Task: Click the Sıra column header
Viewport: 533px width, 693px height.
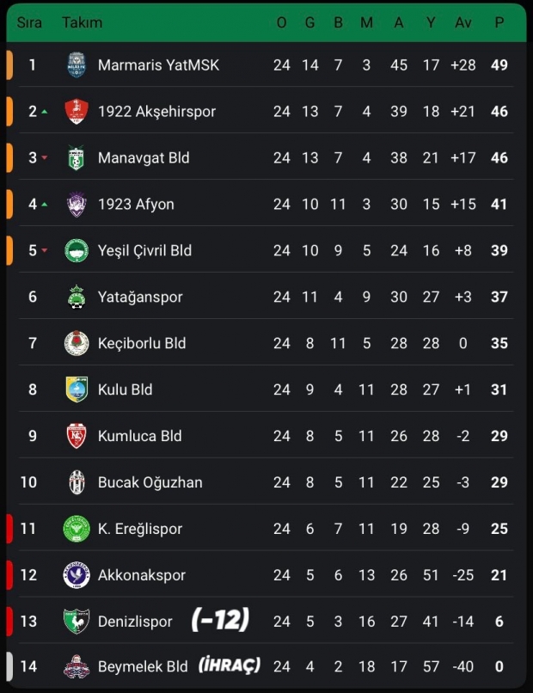Action: 29,22
